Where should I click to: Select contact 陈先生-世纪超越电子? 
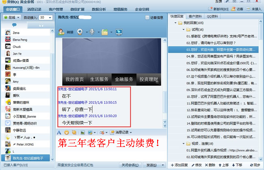26,158
